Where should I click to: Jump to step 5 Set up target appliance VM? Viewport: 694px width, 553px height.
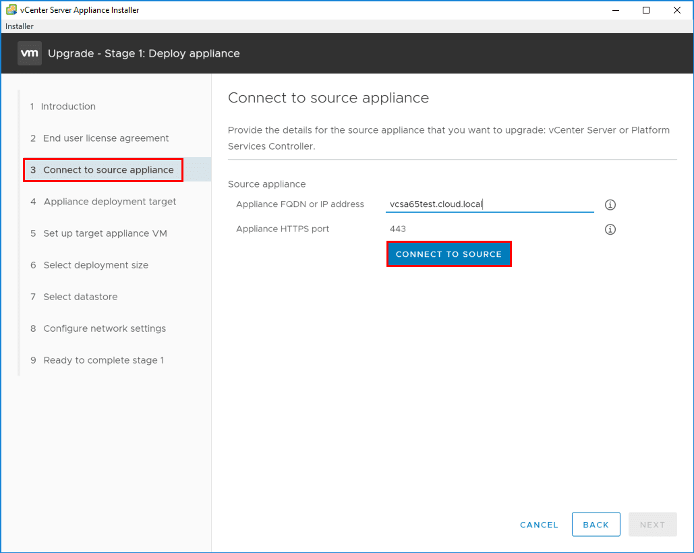(105, 233)
